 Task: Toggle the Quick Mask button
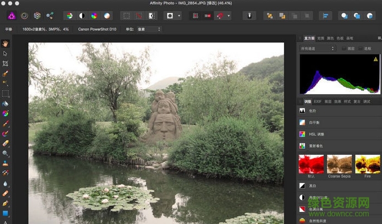(170, 16)
